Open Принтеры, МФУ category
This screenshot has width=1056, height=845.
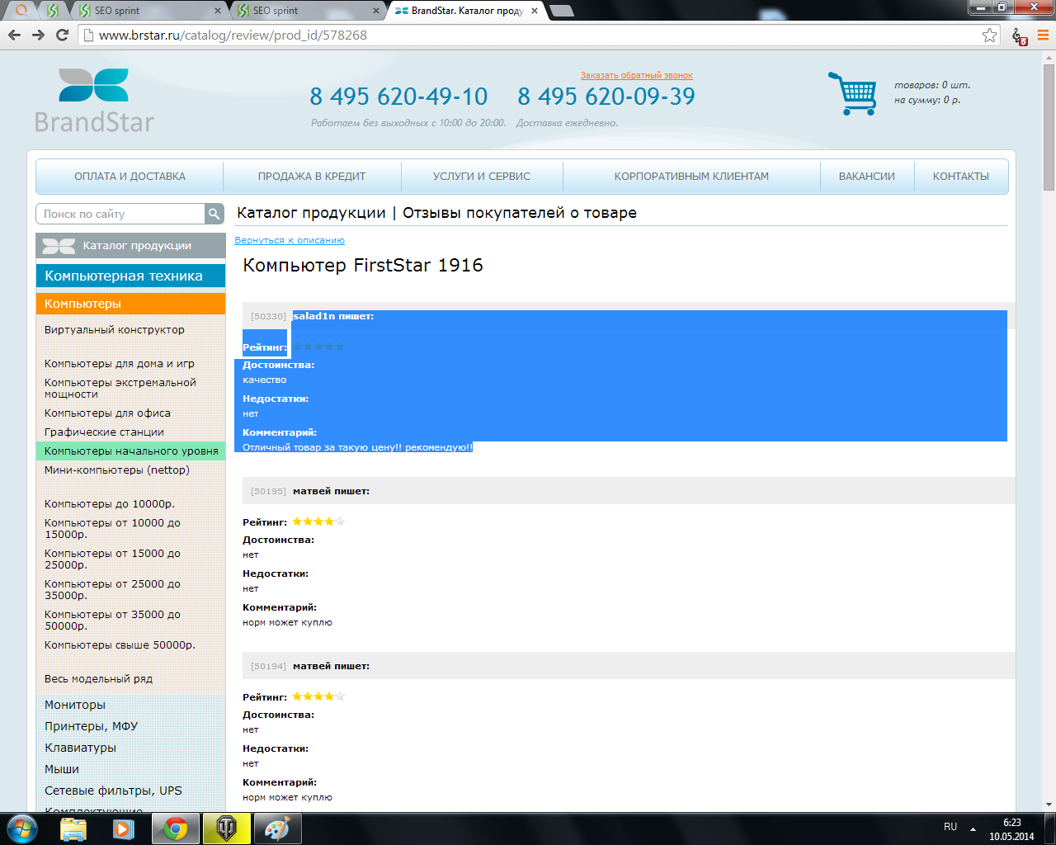pyautogui.click(x=91, y=726)
